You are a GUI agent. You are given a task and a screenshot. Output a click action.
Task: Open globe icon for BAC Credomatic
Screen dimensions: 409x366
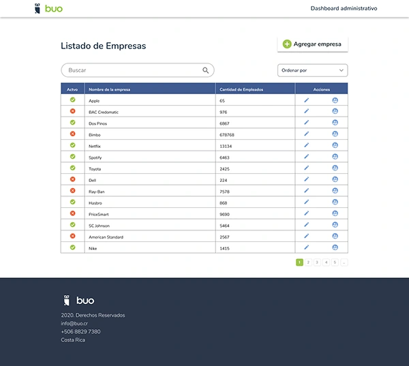click(335, 111)
